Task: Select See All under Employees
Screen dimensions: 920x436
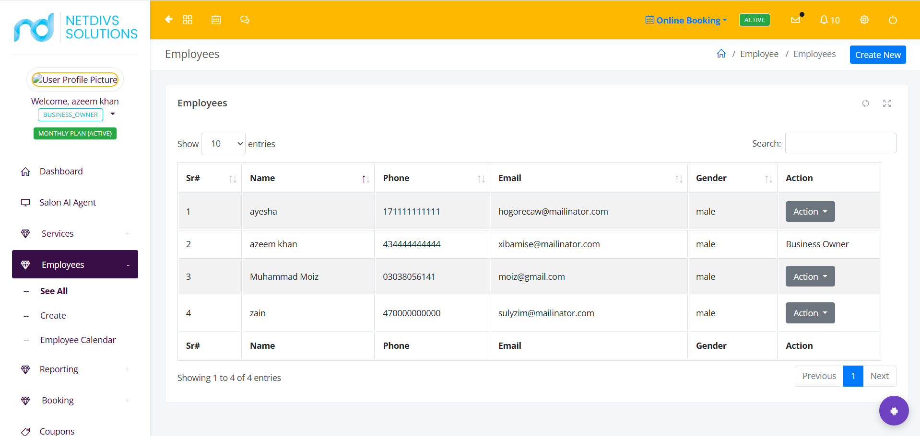Action: [x=54, y=291]
